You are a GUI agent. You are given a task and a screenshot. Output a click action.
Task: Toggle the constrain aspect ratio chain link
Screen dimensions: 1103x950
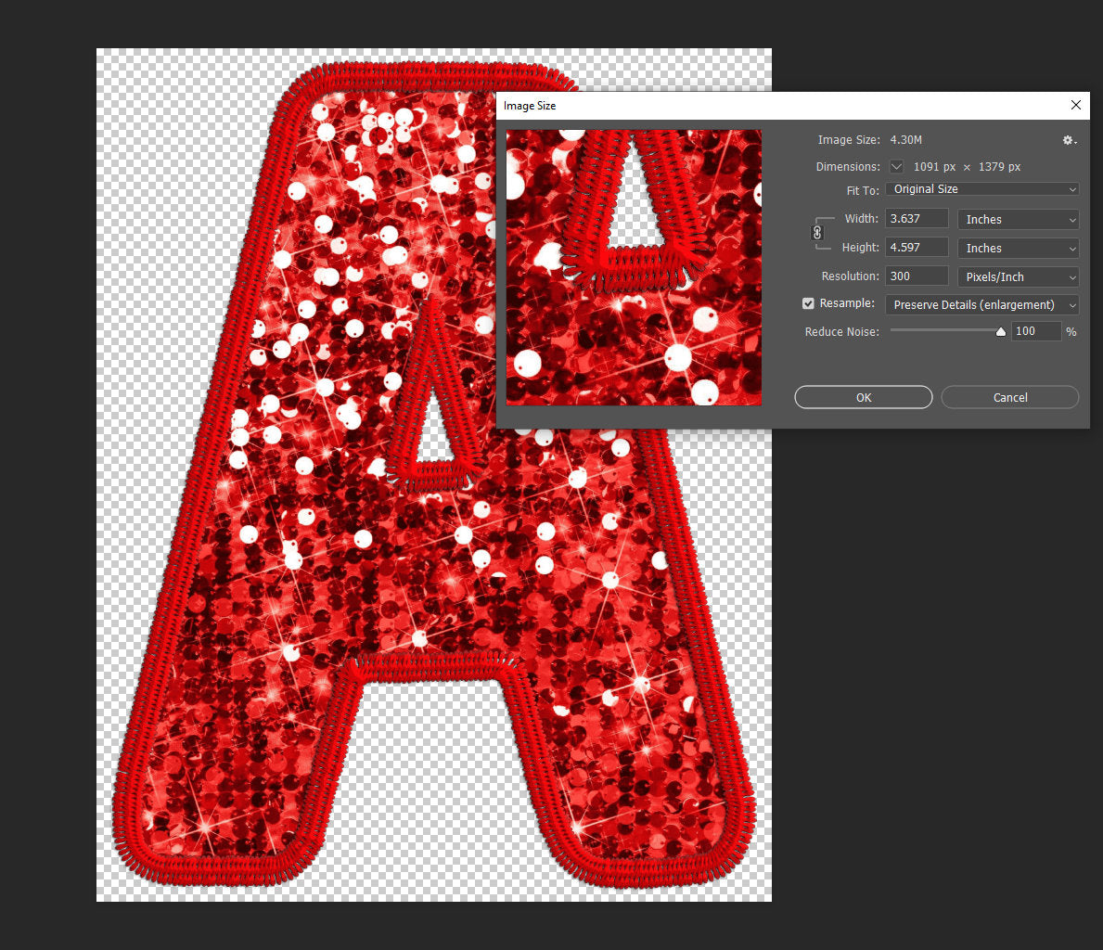tap(817, 233)
